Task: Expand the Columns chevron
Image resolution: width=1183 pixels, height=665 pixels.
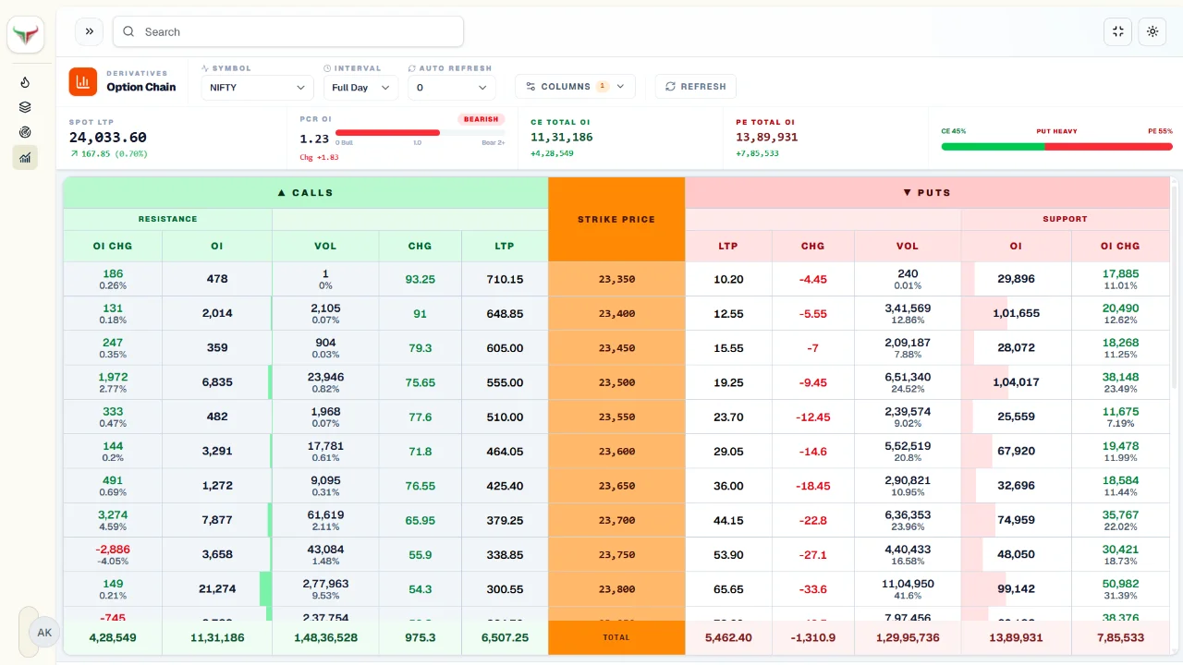Action: pos(620,87)
